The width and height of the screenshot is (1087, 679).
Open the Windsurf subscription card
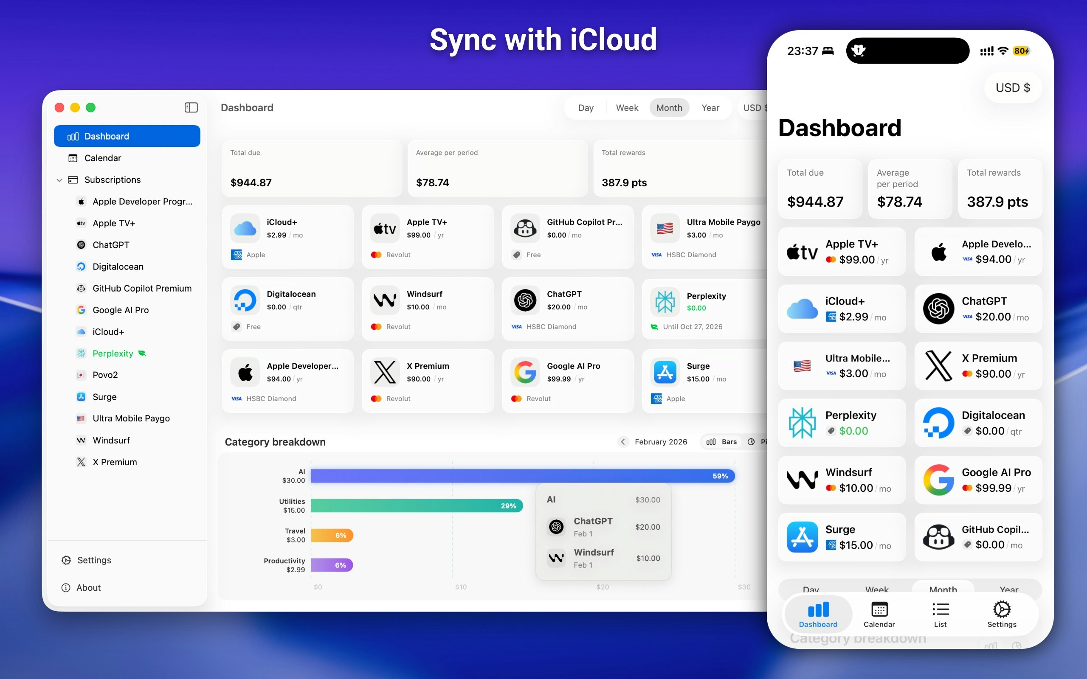pyautogui.click(x=427, y=309)
